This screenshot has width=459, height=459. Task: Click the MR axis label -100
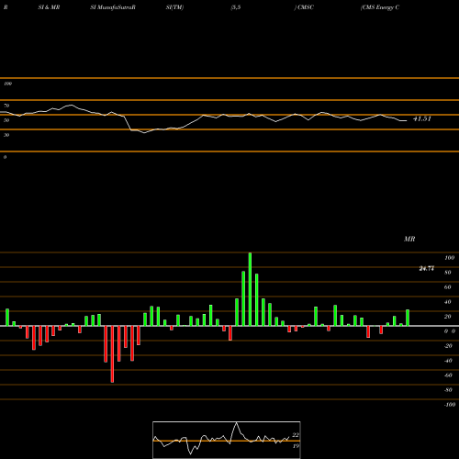coord(450,405)
